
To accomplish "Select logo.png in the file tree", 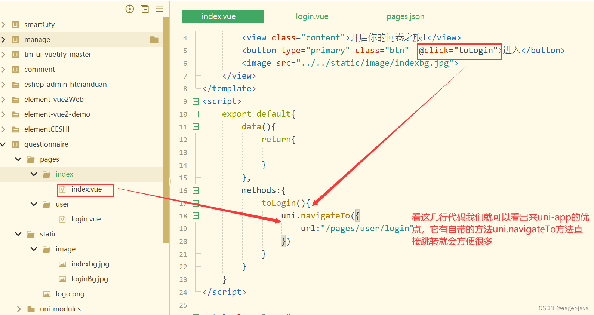I will point(70,294).
